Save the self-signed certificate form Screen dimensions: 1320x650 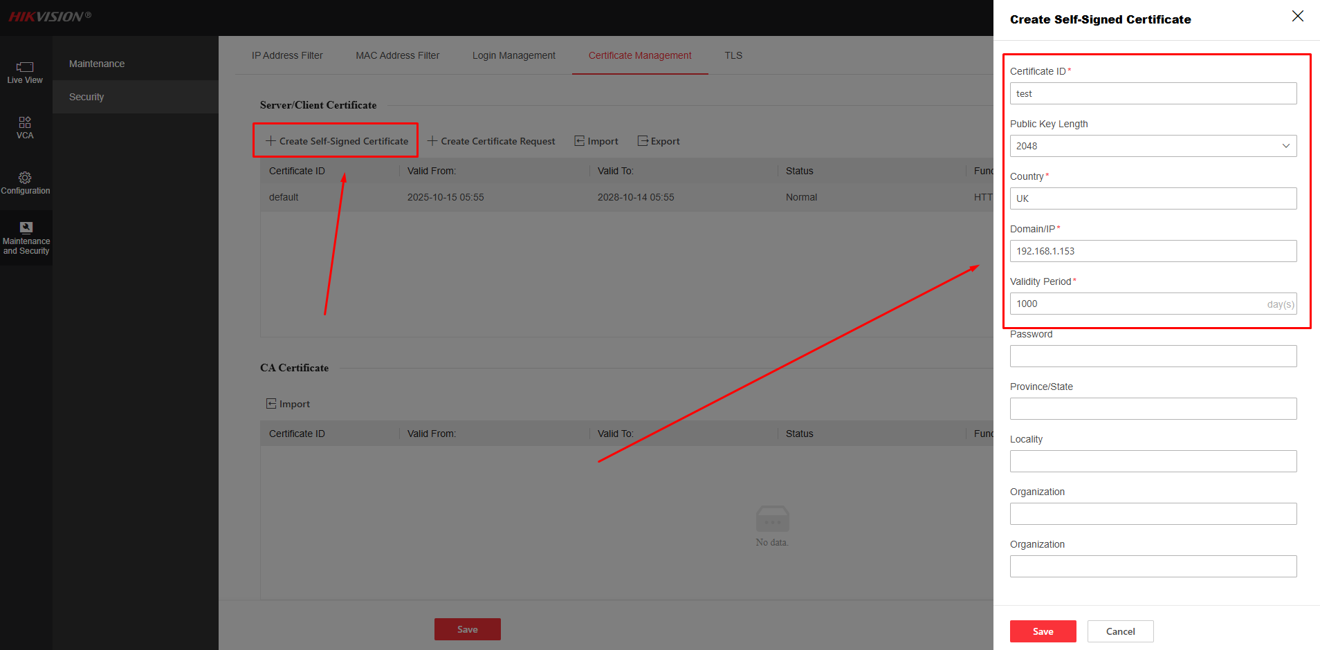click(1043, 631)
